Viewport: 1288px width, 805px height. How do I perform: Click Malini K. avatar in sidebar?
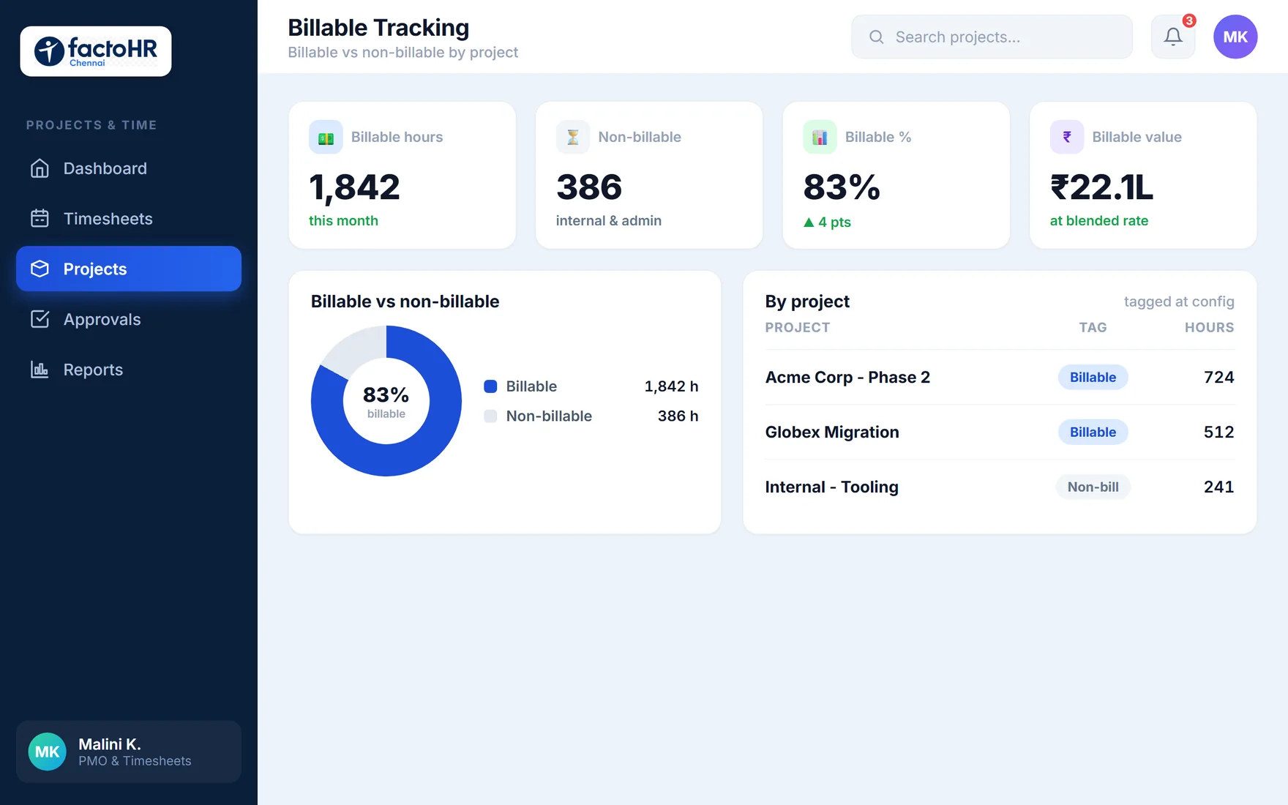click(x=48, y=752)
